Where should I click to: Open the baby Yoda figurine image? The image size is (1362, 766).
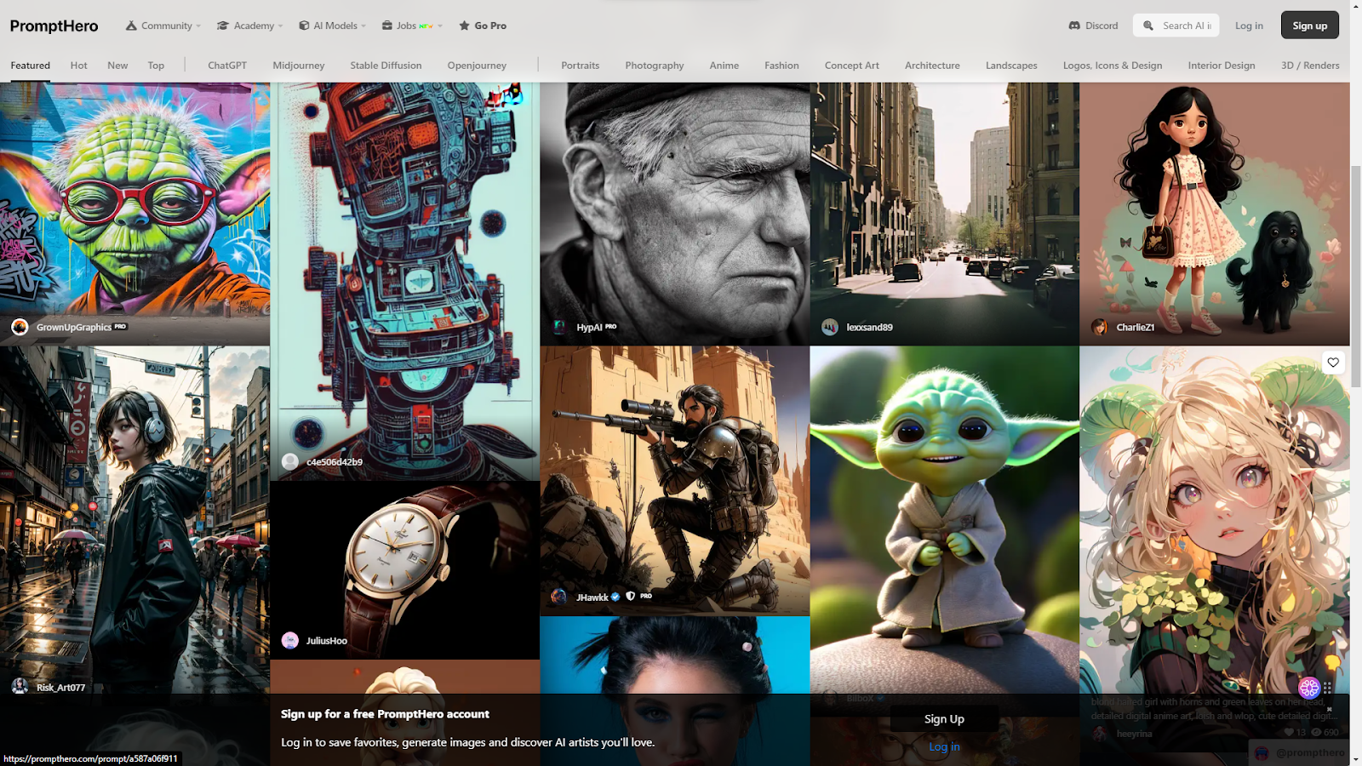pos(945,519)
